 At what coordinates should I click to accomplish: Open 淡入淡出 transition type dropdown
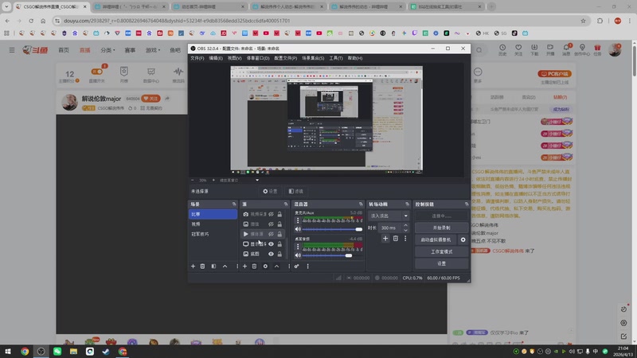(x=389, y=216)
